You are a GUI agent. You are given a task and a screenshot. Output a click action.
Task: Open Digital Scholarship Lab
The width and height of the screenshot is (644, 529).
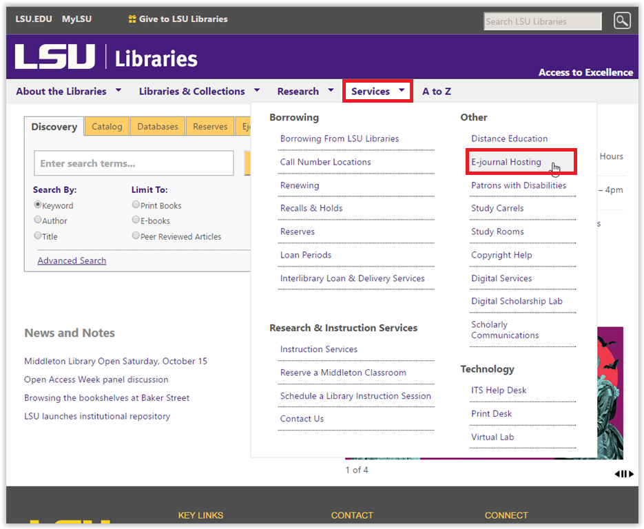tap(517, 301)
